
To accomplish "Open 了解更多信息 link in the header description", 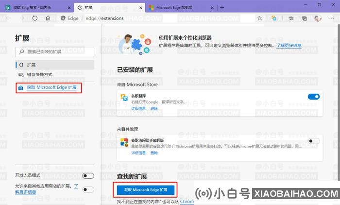I will click(x=289, y=45).
